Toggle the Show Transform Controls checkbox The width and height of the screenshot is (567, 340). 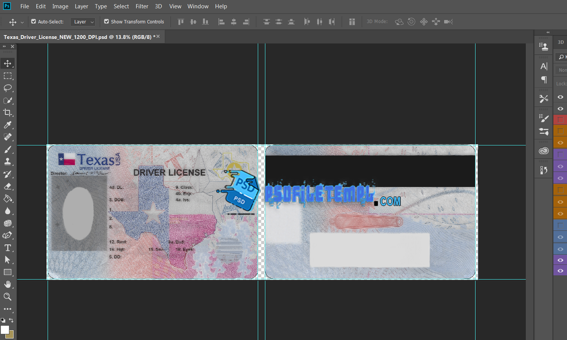pos(106,21)
